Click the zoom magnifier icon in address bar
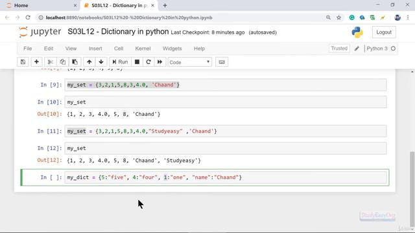The image size is (415, 233). 328,17
